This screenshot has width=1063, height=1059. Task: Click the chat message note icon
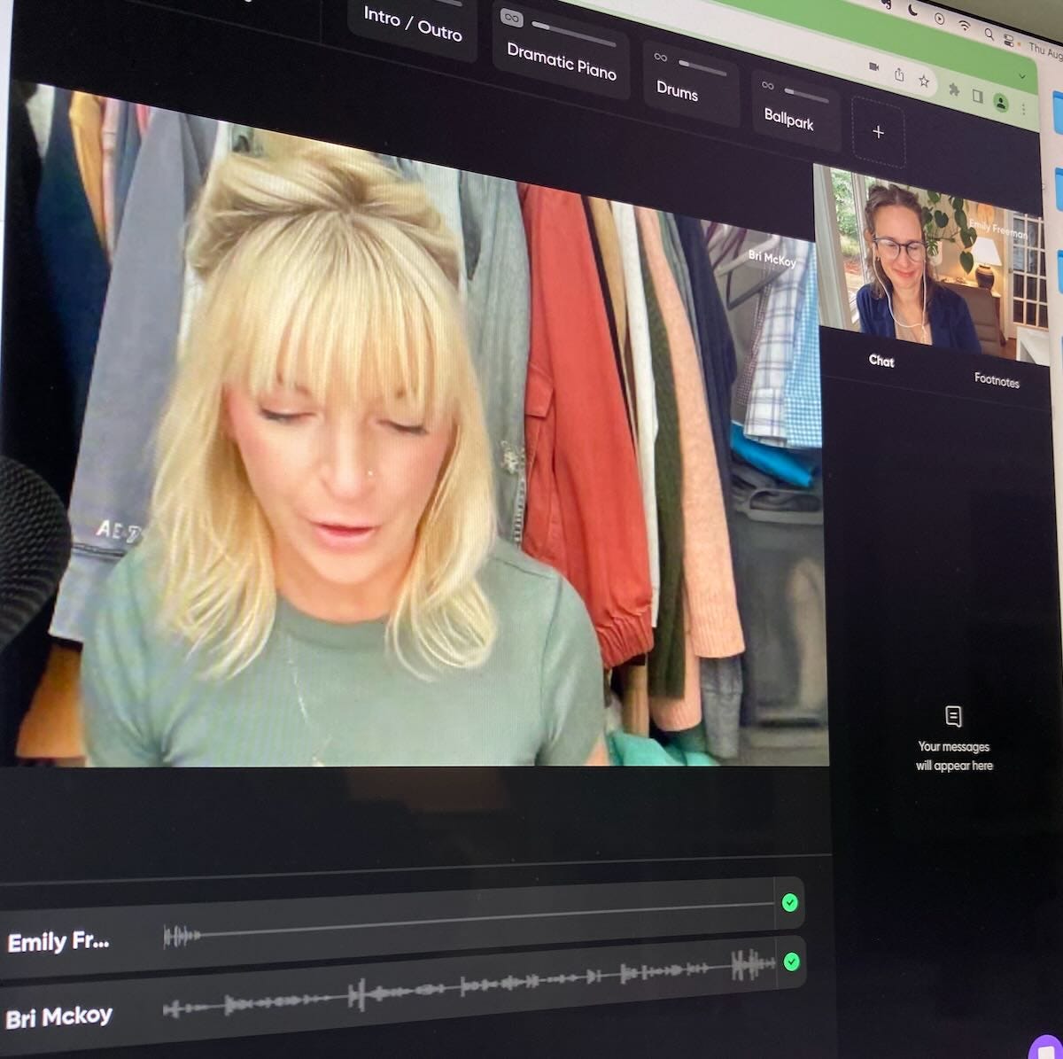pos(953,716)
